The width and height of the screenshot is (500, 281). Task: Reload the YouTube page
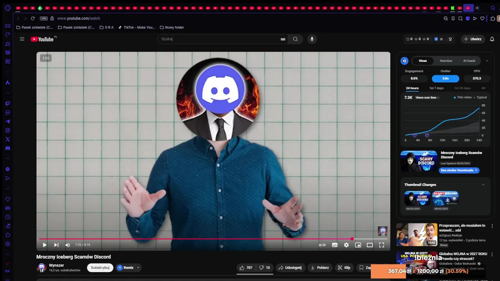tap(33, 18)
